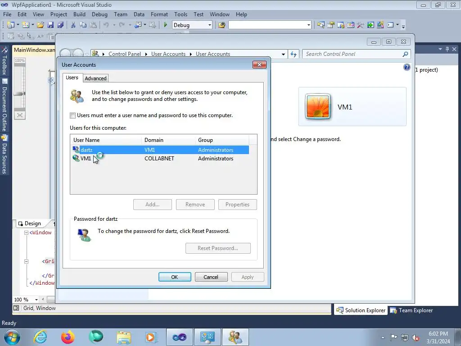Open the empty Find combo box dropdown
Viewport: 461px width, 346px height.
(308, 25)
